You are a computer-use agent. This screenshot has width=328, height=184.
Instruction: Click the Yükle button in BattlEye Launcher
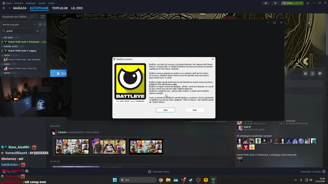coord(165,110)
